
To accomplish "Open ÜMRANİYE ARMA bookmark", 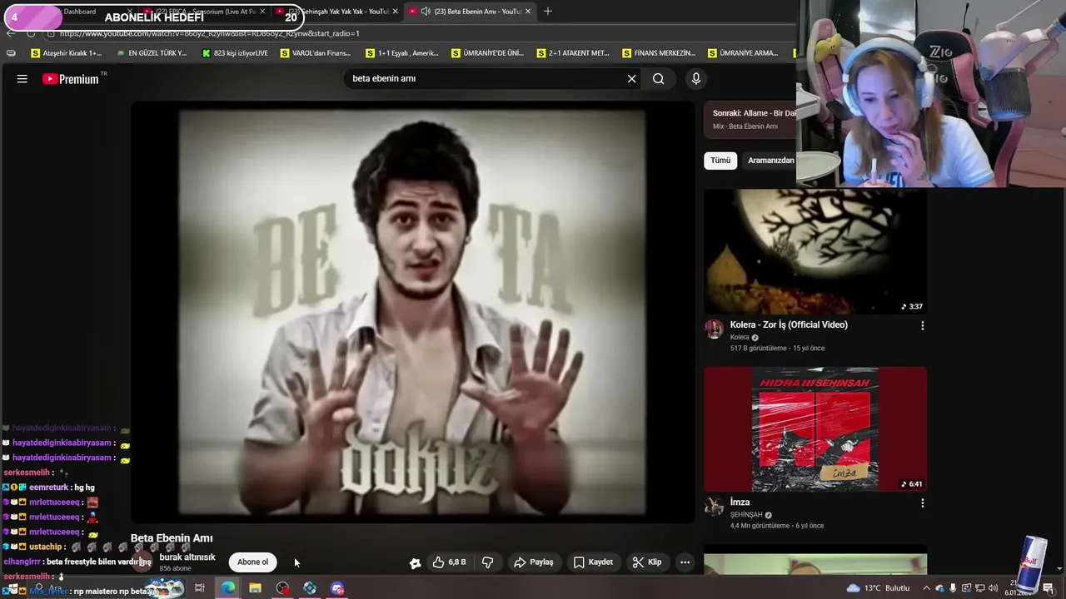I will point(743,53).
